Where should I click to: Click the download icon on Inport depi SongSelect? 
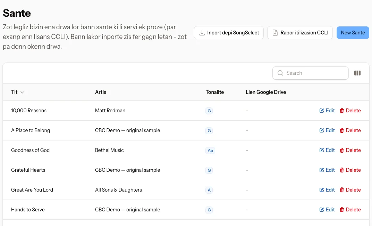pyautogui.click(x=202, y=33)
